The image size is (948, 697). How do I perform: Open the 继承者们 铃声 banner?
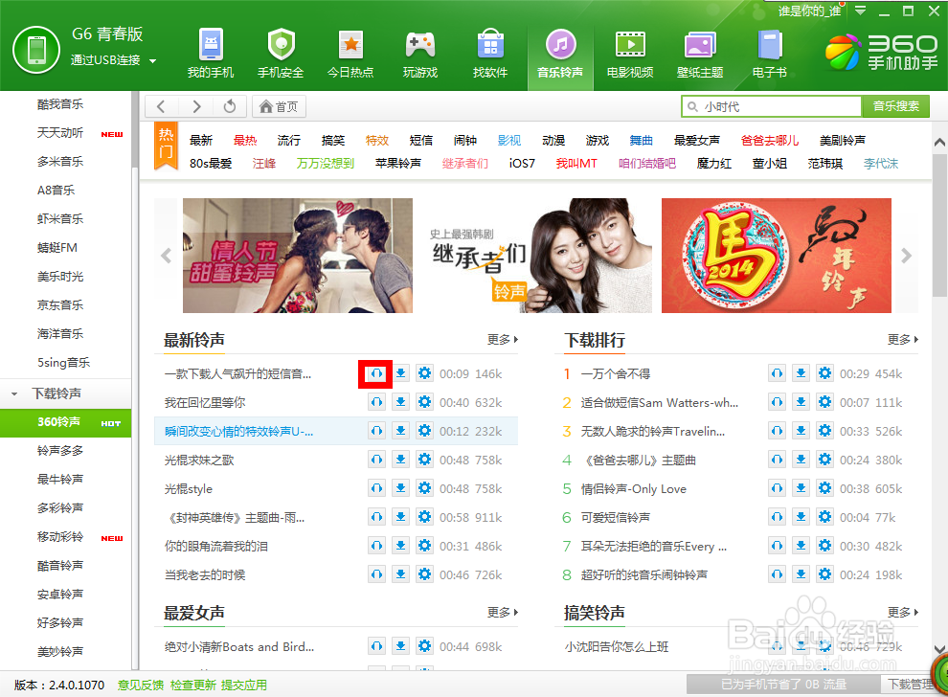coord(537,256)
